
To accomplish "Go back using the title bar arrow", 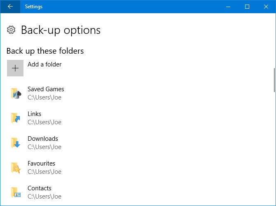I will (10, 7).
